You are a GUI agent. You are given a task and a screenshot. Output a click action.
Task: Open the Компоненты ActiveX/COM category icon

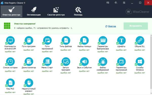[x=10, y=40]
